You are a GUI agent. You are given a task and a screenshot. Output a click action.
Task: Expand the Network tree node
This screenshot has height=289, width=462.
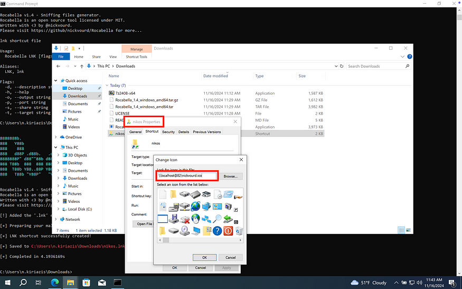pyautogui.click(x=55, y=219)
